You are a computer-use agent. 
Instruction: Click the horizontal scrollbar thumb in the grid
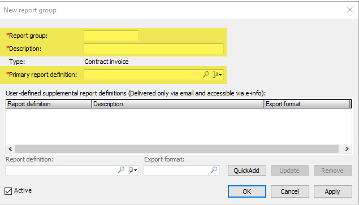click(x=177, y=149)
